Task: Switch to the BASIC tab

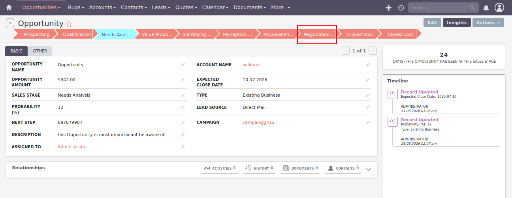Action: 16,51
